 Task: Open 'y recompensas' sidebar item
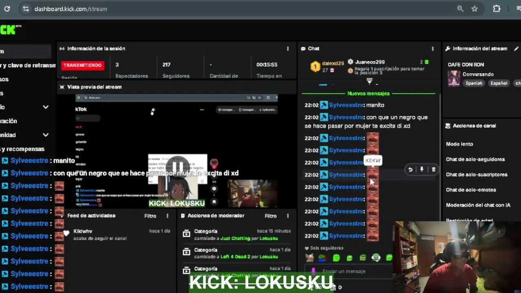coord(22,149)
